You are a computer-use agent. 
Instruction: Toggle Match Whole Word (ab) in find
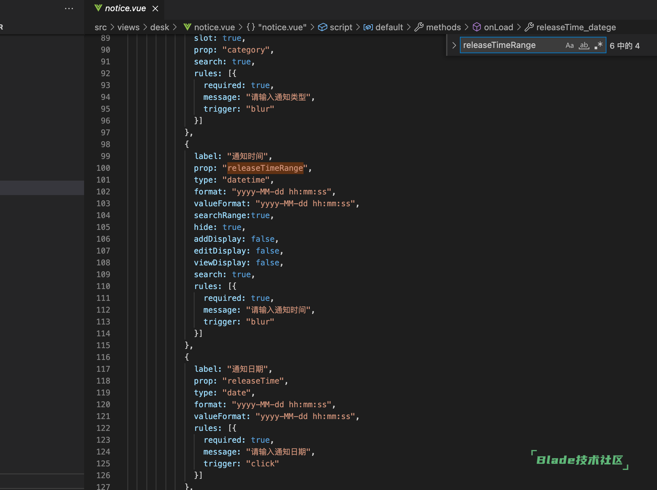coord(584,45)
